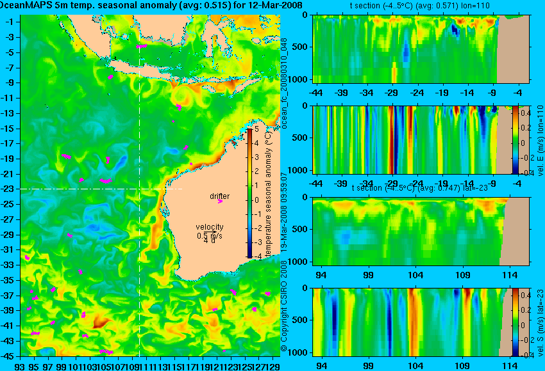Click the velocity scale arrow in the legend
This screenshot has width=545, height=371.
tap(210, 232)
